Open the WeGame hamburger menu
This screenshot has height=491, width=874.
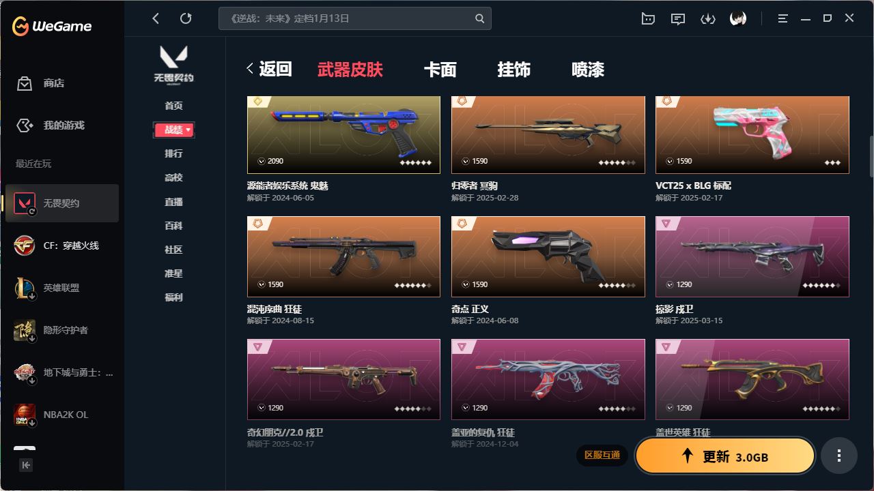point(783,18)
